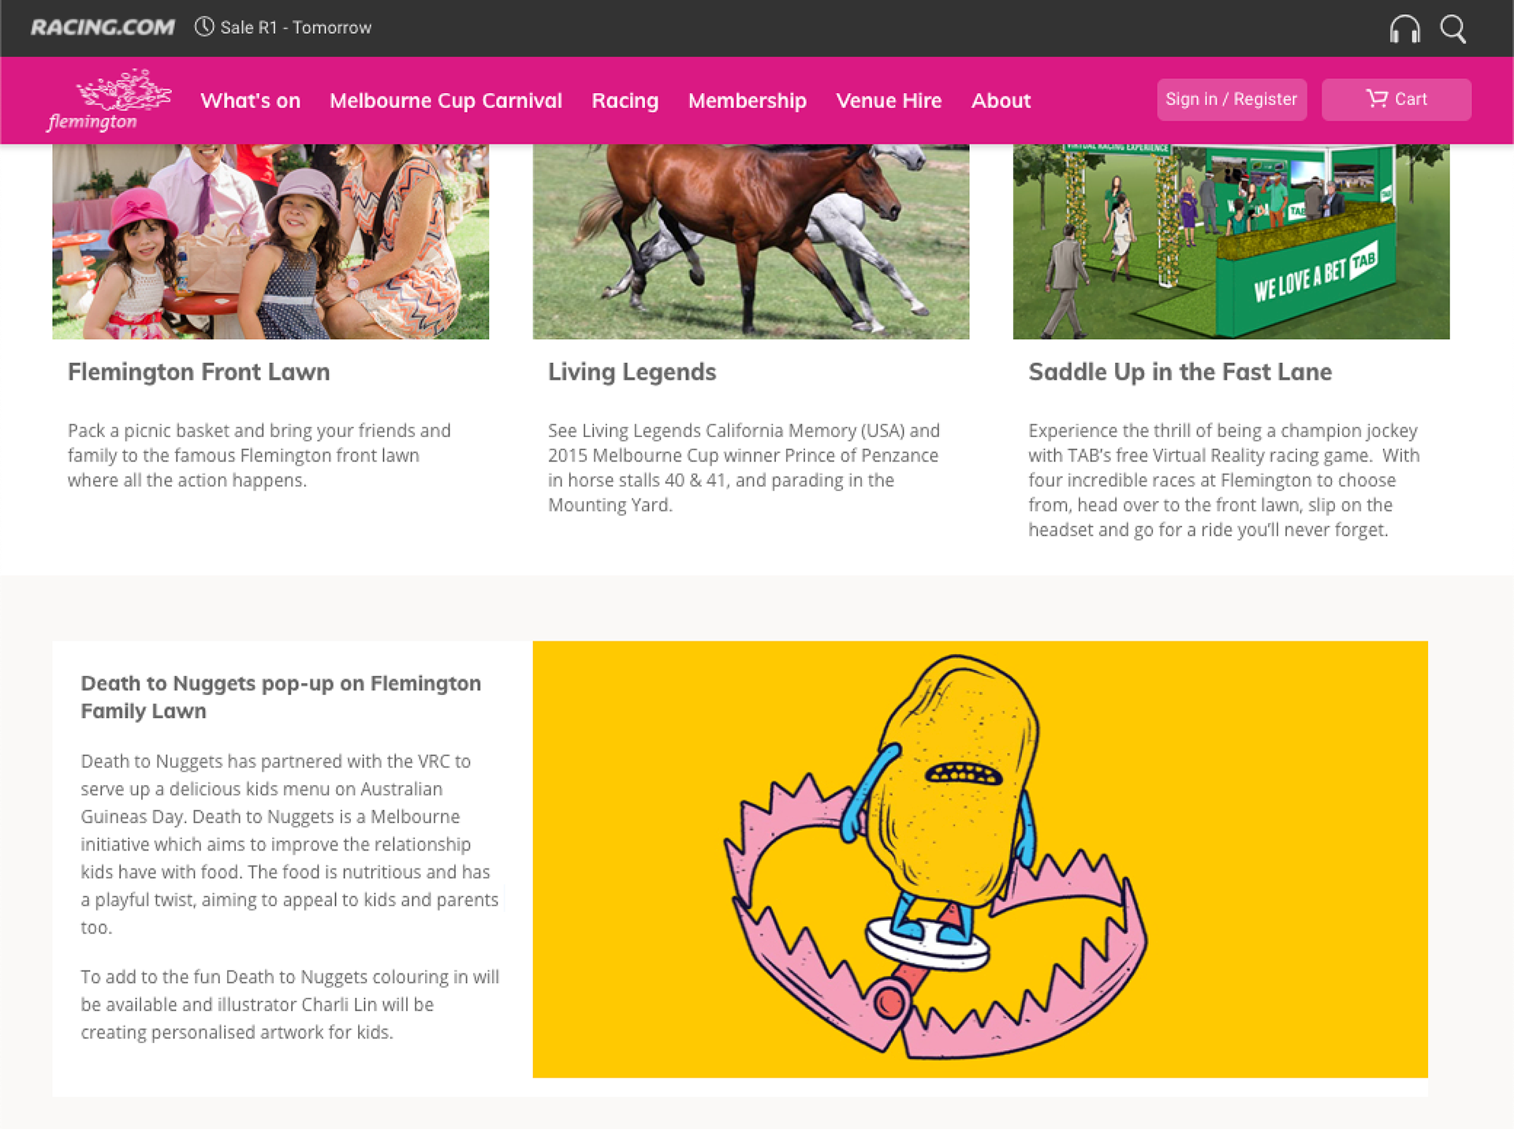
Task: Open Saddle Up in the Fast Lane
Action: [1180, 372]
